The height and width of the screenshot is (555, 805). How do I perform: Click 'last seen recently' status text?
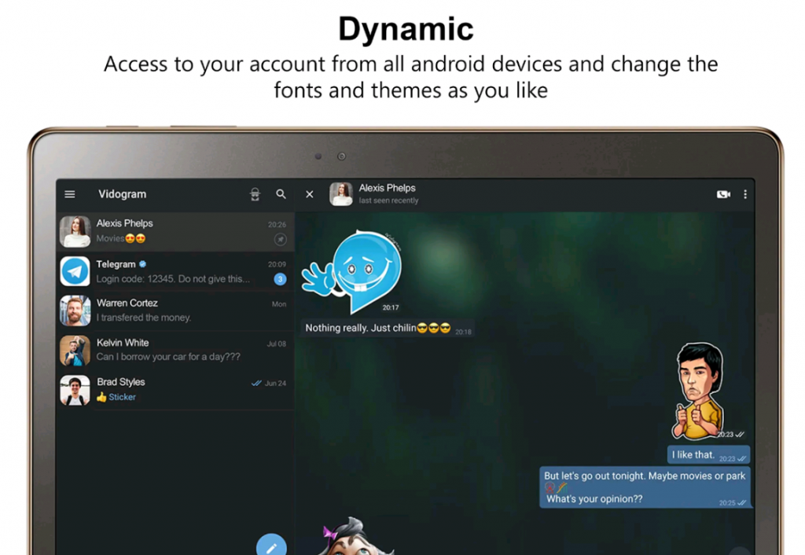388,200
